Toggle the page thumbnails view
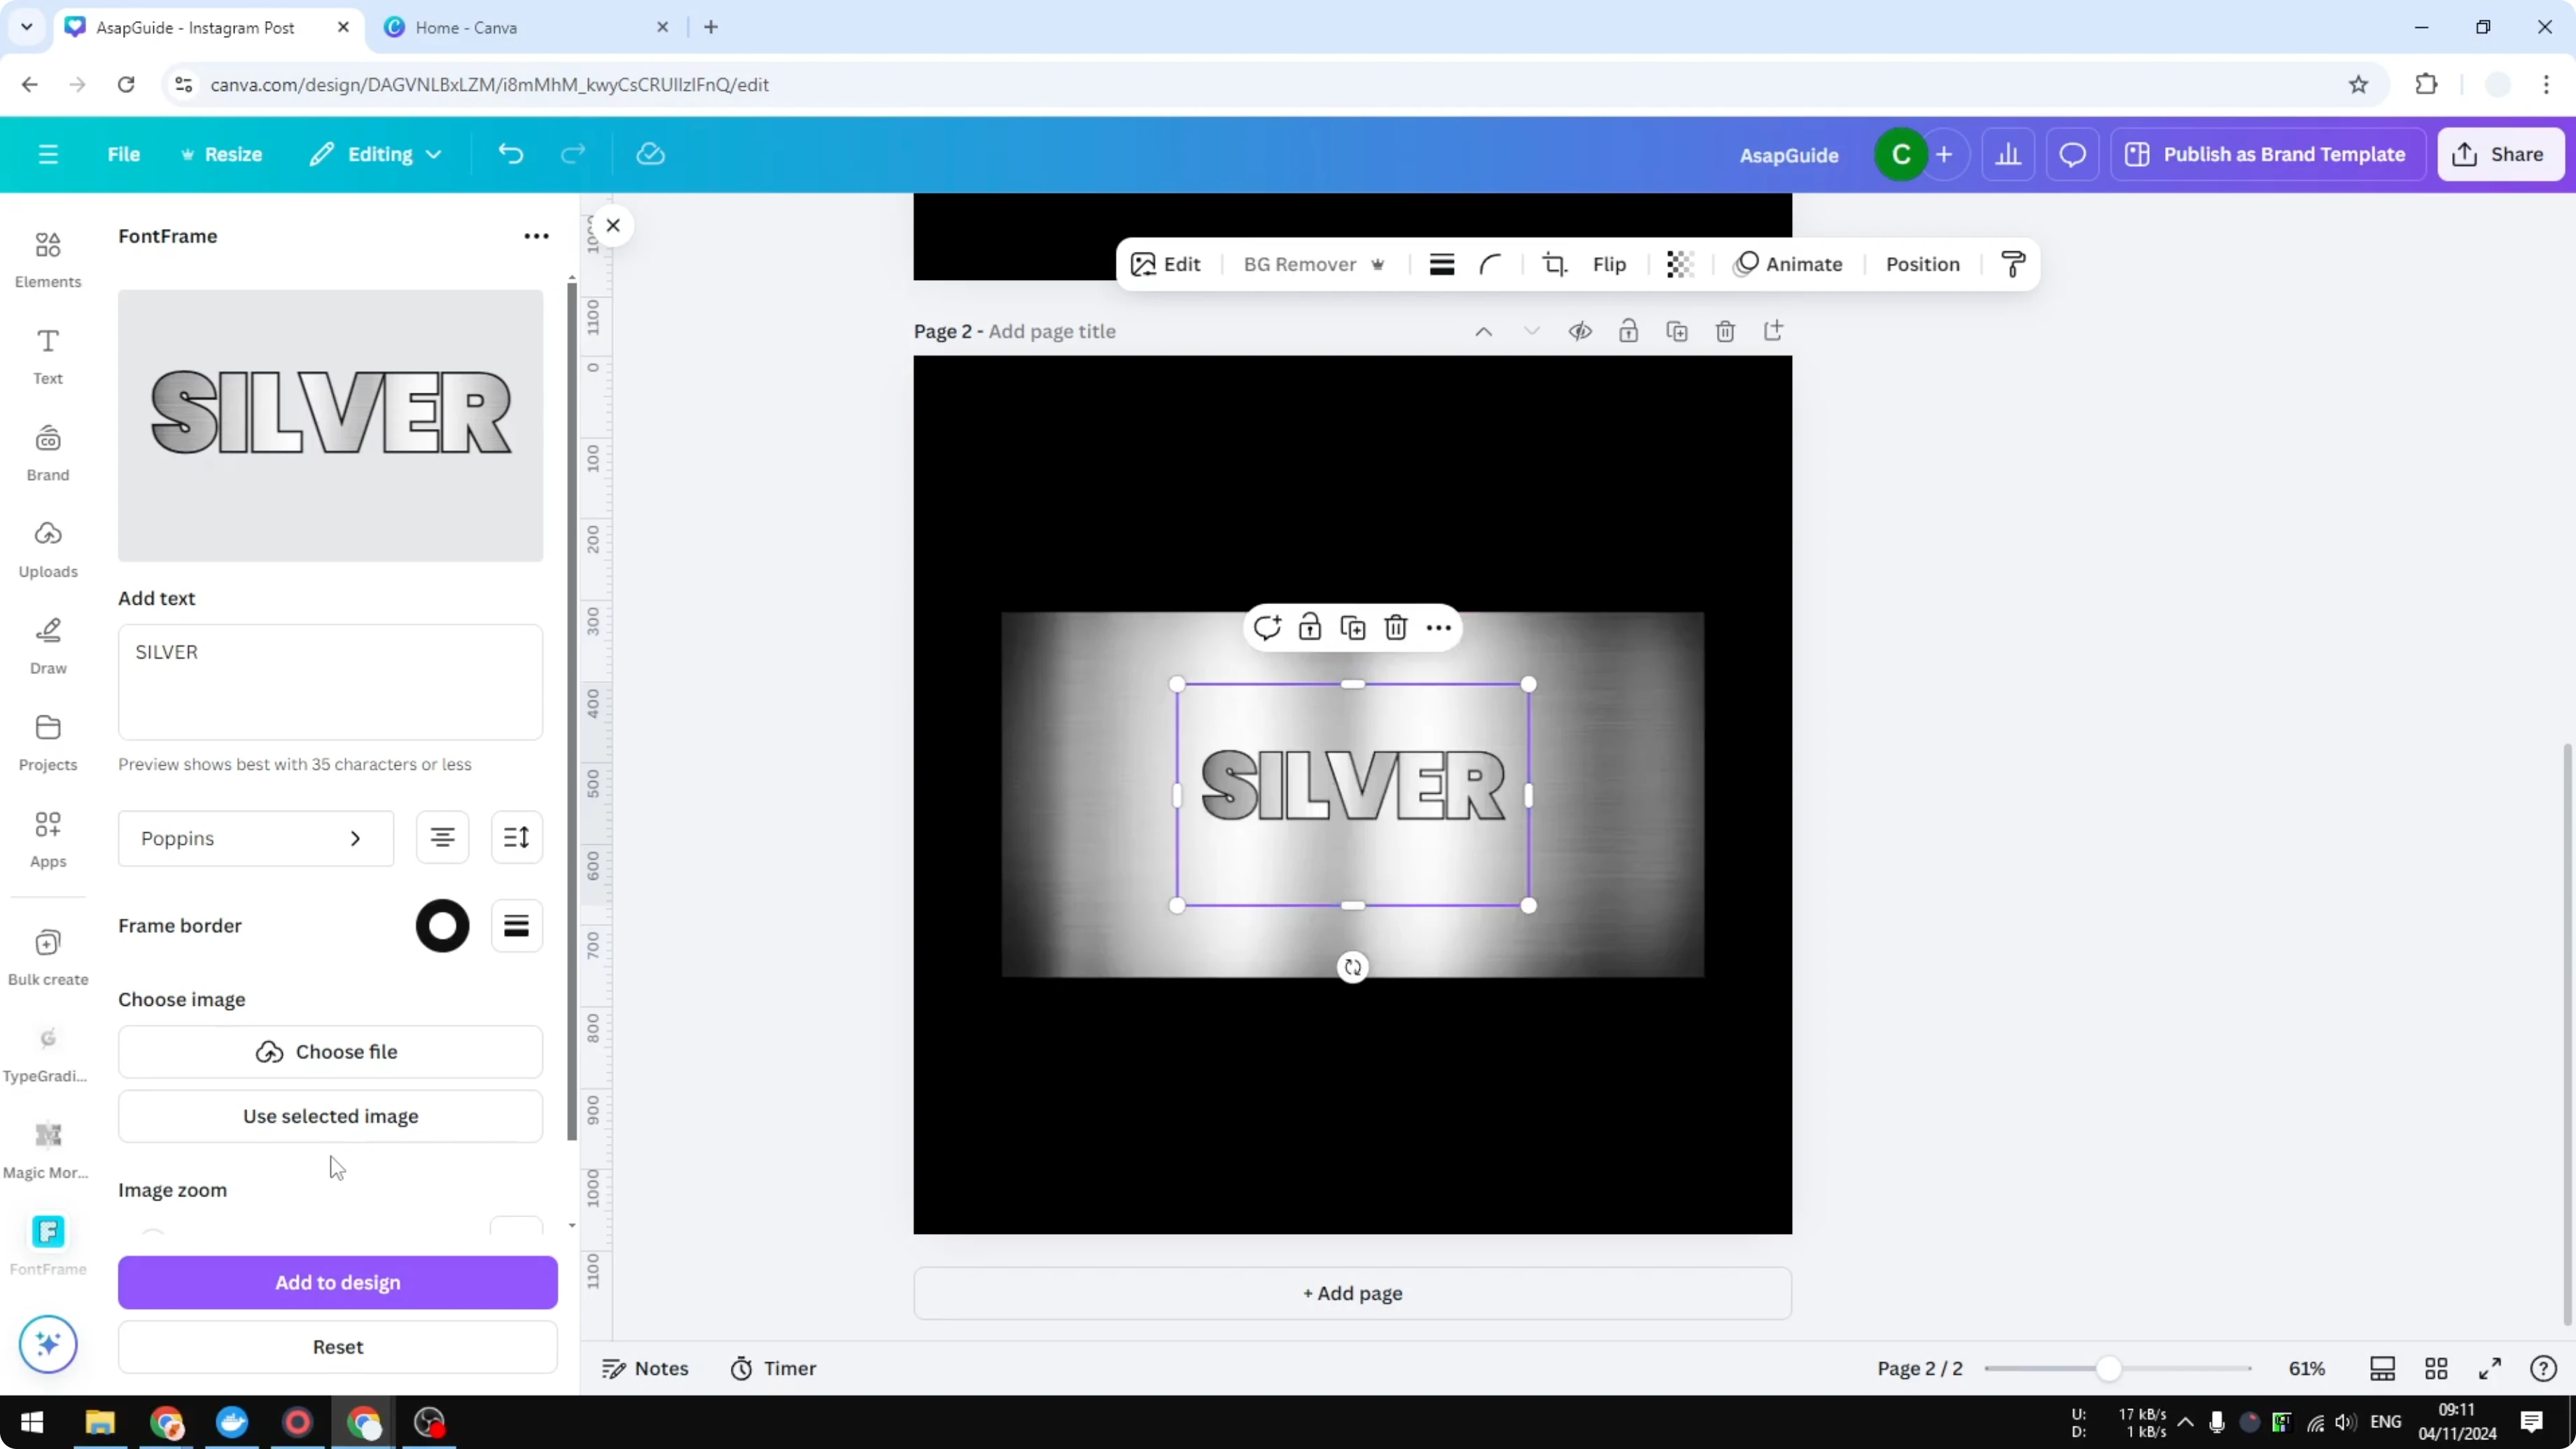 point(2383,1368)
